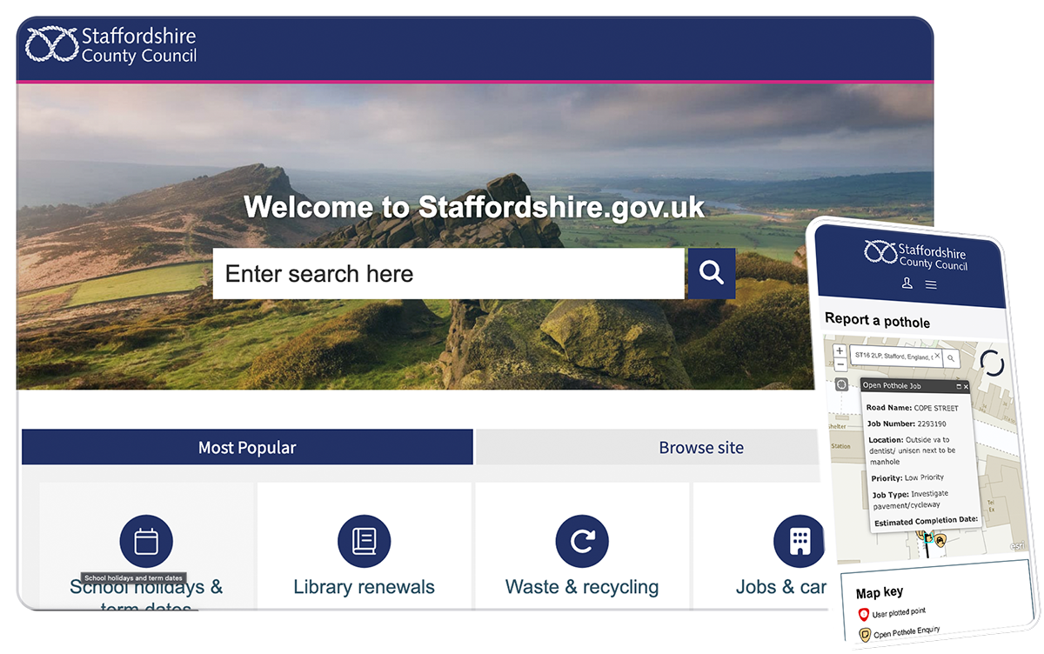Open the Jobs & careers building icon
This screenshot has width=1044, height=654.
coord(799,541)
